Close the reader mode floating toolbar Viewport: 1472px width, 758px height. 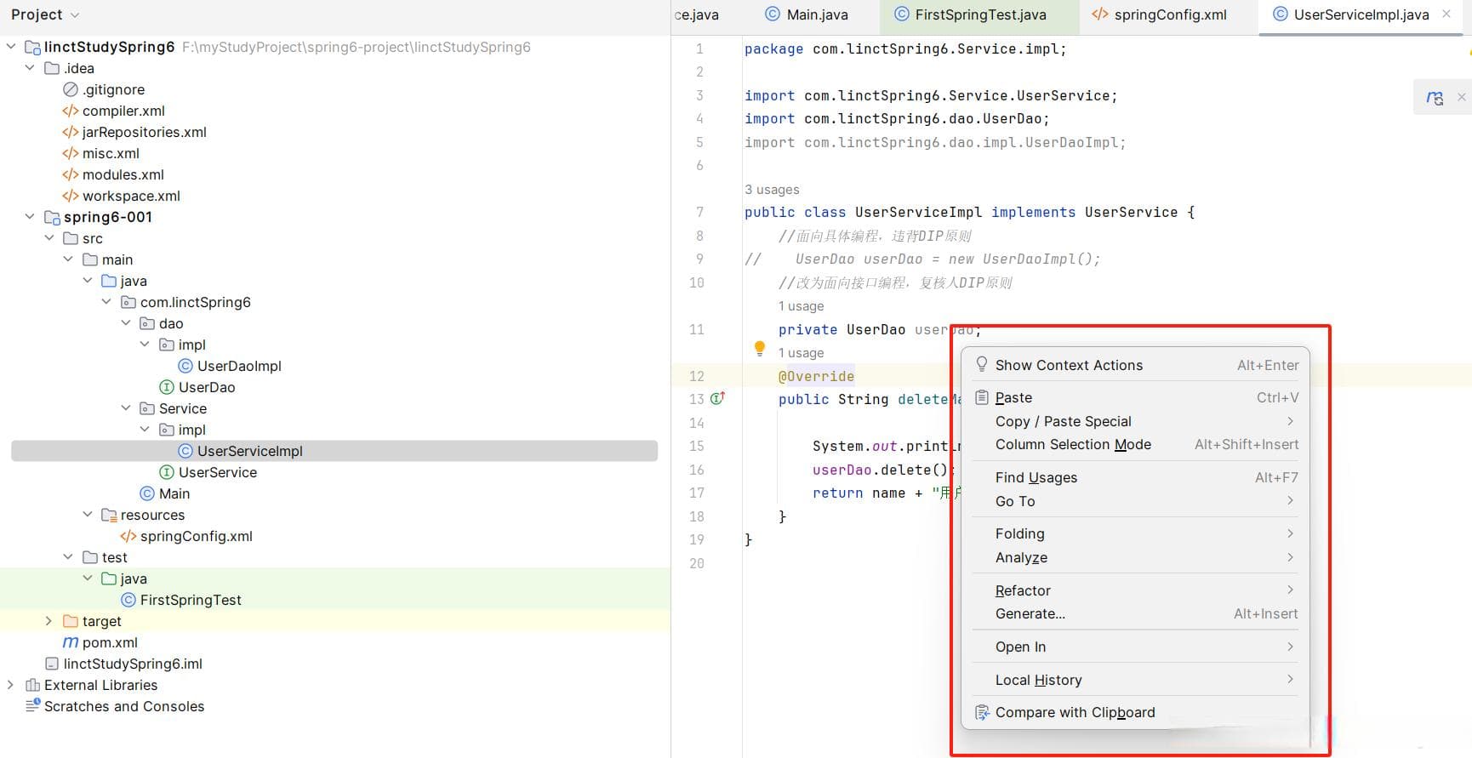tap(1461, 97)
